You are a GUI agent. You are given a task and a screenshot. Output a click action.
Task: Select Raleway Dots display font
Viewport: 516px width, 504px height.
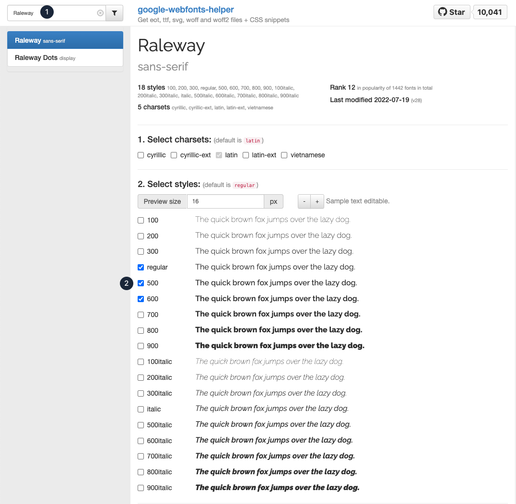click(65, 58)
